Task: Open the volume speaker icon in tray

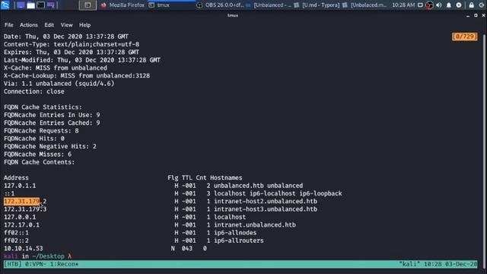Action: click(439, 5)
